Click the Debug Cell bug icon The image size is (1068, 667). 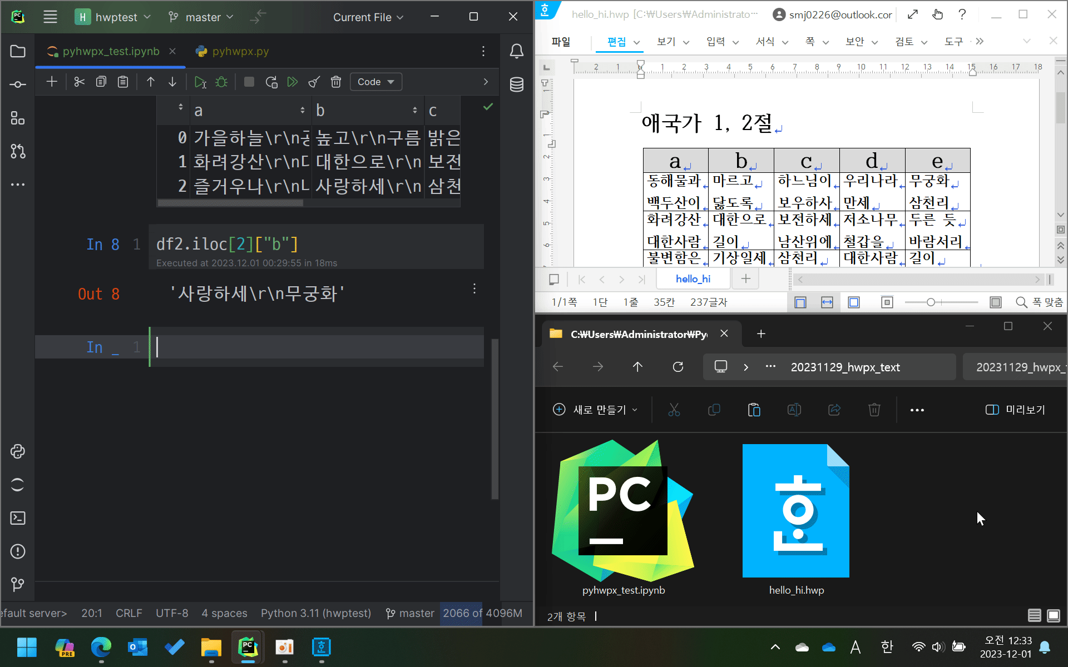pos(221,82)
